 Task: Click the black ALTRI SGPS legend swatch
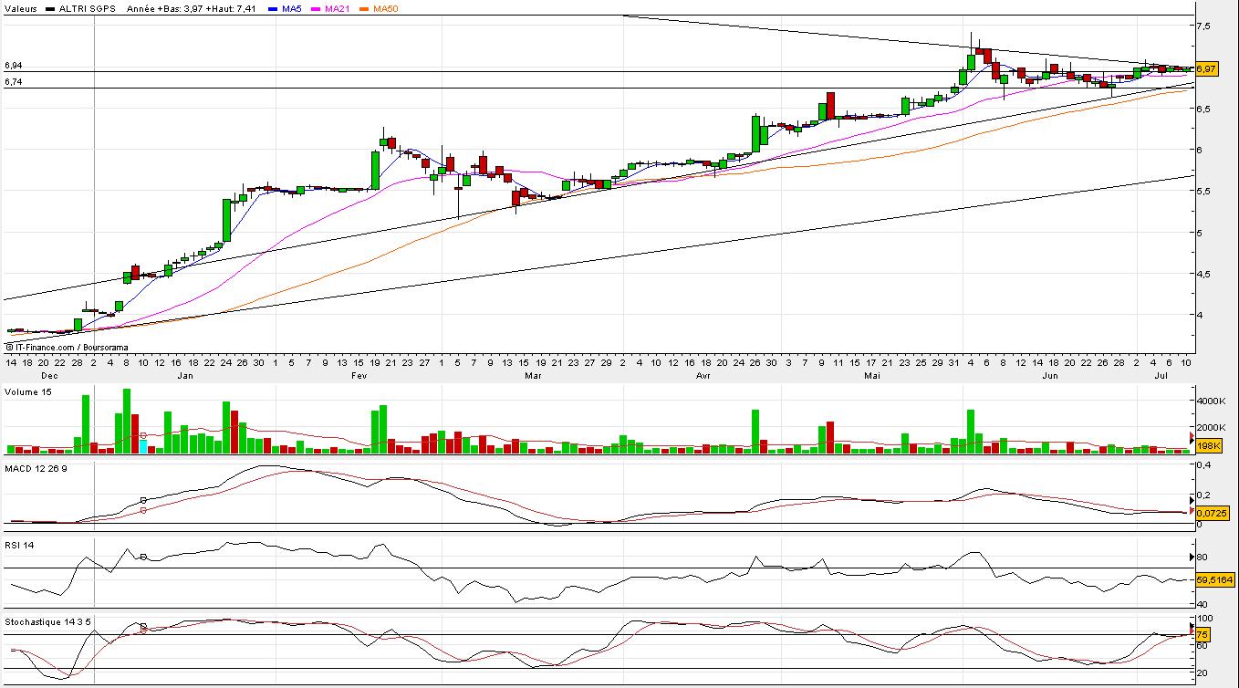click(x=50, y=8)
